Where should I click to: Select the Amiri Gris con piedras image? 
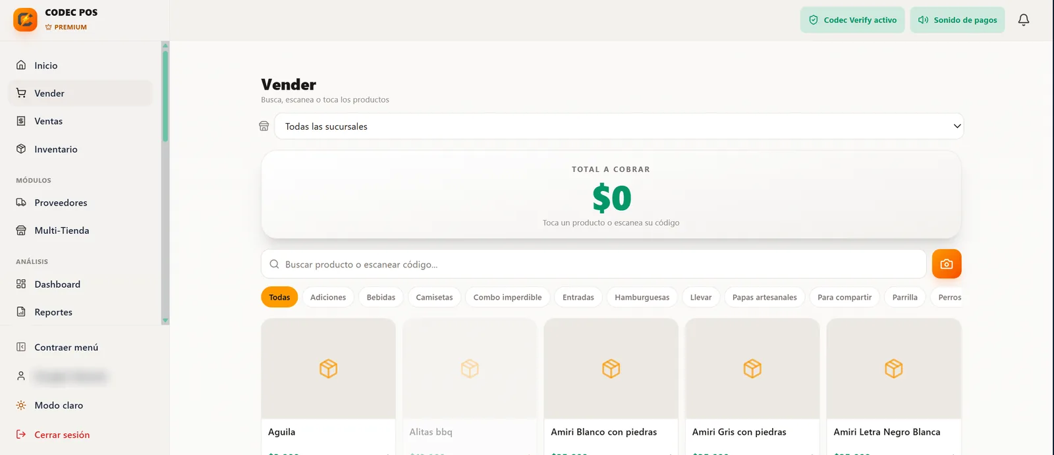[x=752, y=369]
